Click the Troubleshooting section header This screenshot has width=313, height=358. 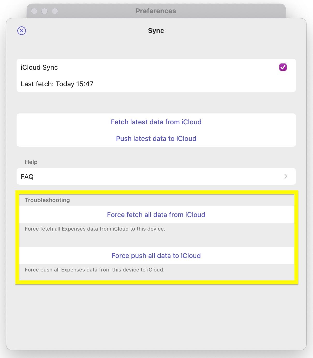tap(47, 200)
